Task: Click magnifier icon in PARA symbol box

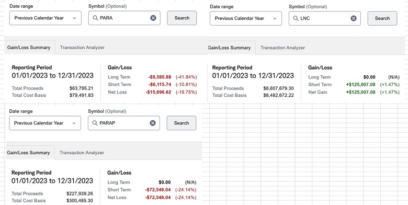Action: (95, 18)
